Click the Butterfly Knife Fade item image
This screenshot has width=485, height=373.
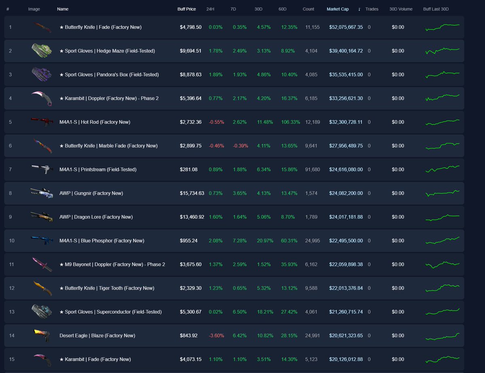pyautogui.click(x=42, y=27)
